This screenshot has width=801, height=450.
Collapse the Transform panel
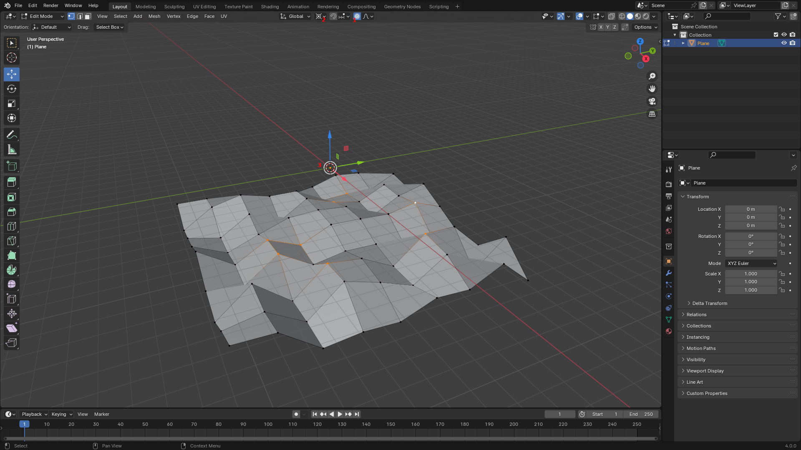[x=698, y=197]
